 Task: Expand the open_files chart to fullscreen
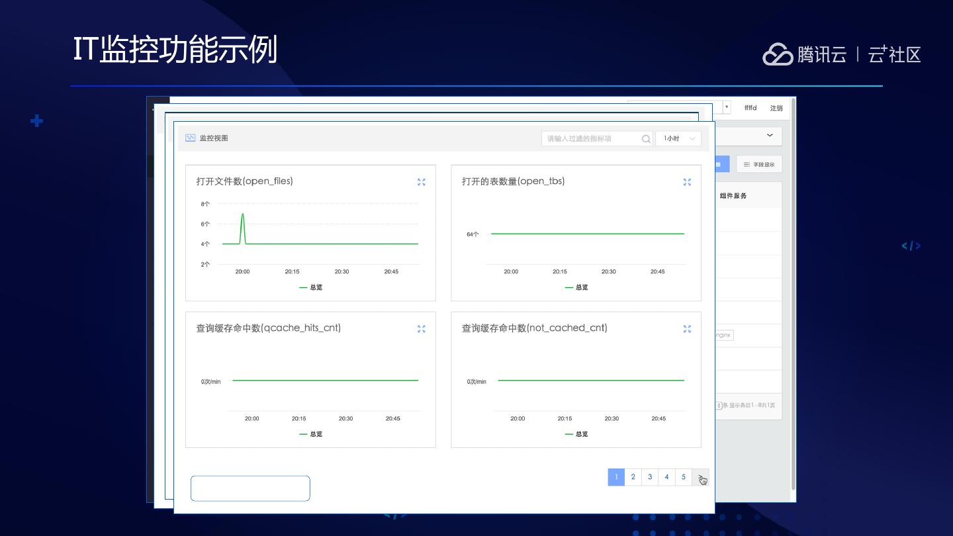[422, 182]
